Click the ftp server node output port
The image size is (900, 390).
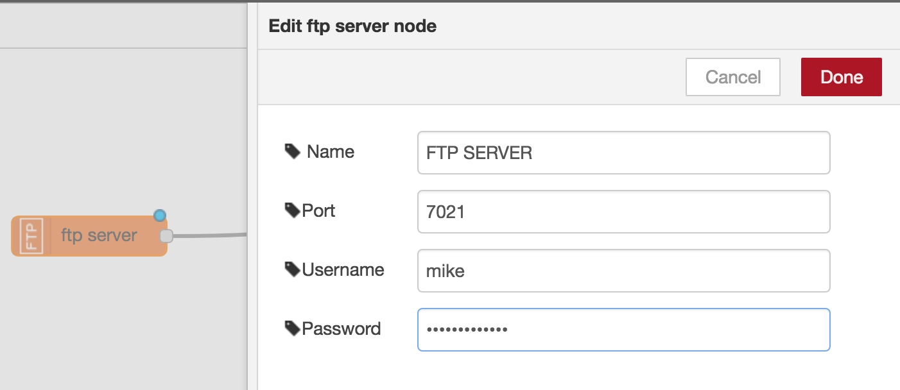coord(166,236)
